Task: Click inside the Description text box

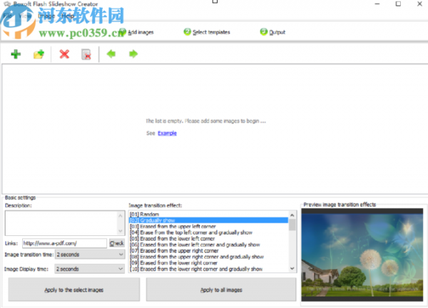Action: pyautogui.click(x=62, y=223)
